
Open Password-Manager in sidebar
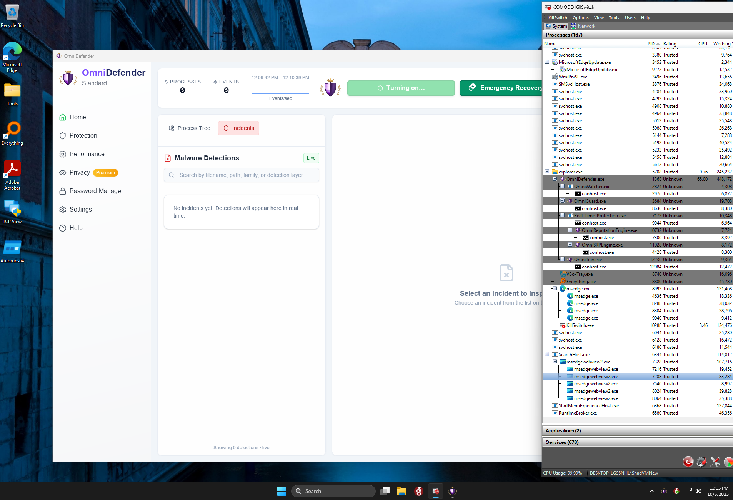[91, 191]
